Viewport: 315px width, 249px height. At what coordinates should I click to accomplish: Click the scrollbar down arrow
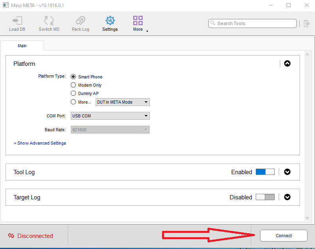pyautogui.click(x=307, y=218)
